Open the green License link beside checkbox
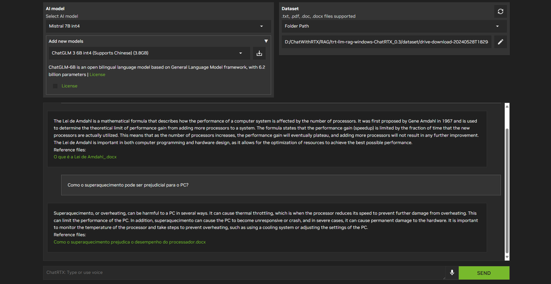 [x=69, y=86]
